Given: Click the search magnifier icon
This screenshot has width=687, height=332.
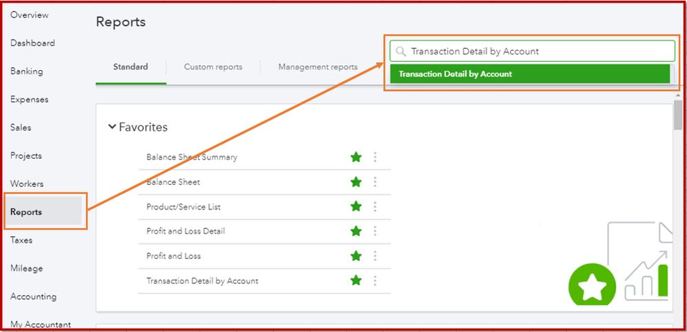Looking at the screenshot, I should (x=401, y=52).
